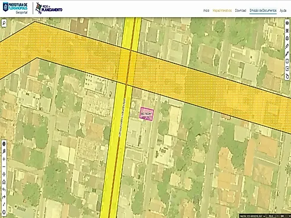This screenshot has width=291, height=218.
Task: Select the pink highlighted parcel on map
Action: click(147, 114)
